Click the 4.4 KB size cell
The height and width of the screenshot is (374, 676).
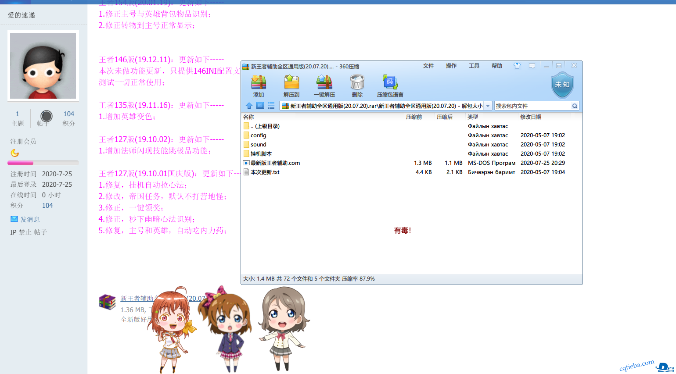[424, 172]
